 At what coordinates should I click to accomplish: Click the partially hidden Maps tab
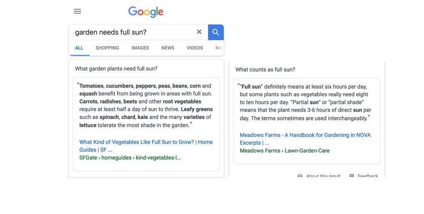[219, 48]
